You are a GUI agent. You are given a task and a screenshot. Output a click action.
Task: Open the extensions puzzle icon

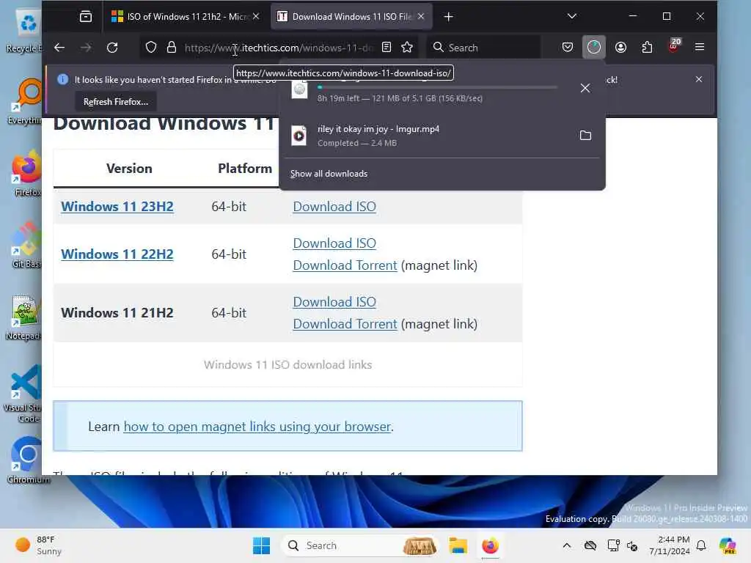(x=647, y=48)
